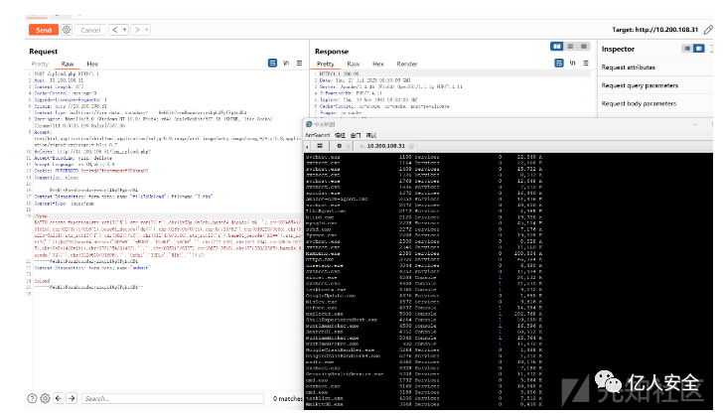Focus the Search input field
The image size is (723, 415).
[x=173, y=398]
